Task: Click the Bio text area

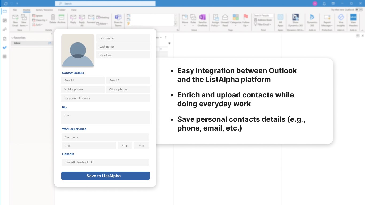Action: coord(106,118)
